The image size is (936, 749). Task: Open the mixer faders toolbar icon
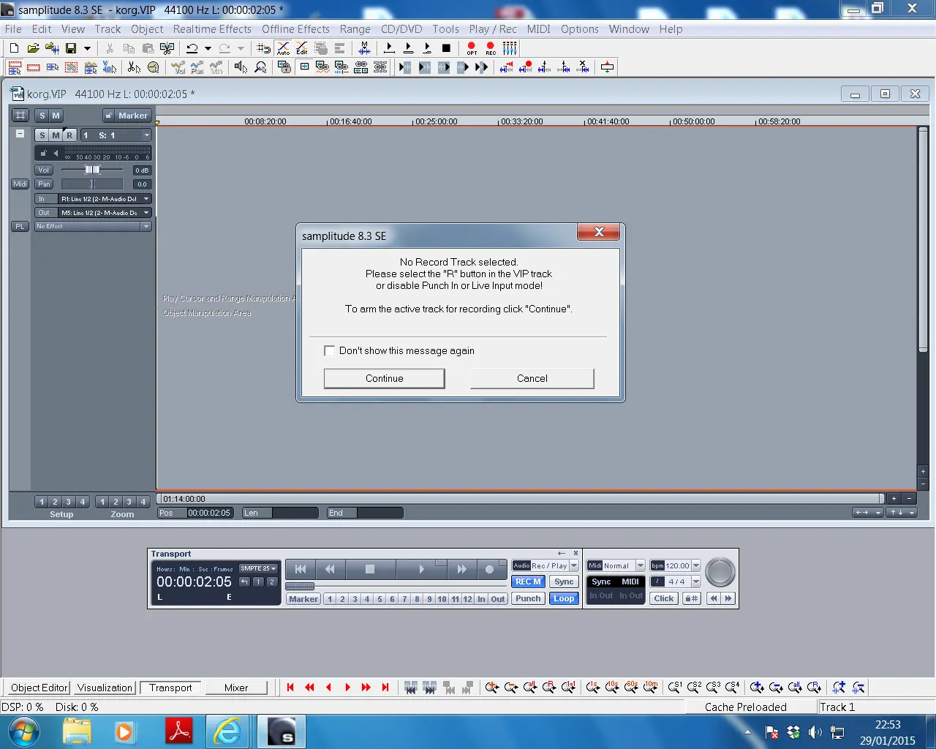510,48
